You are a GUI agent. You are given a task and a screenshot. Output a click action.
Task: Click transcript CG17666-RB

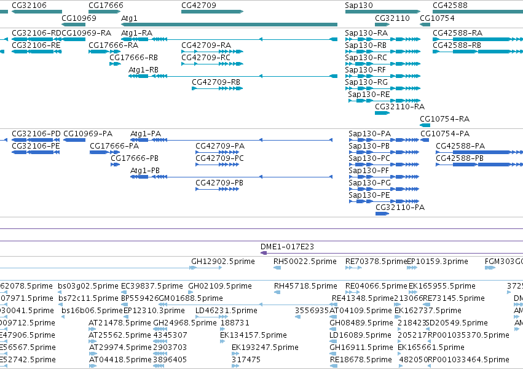pyautogui.click(x=115, y=64)
